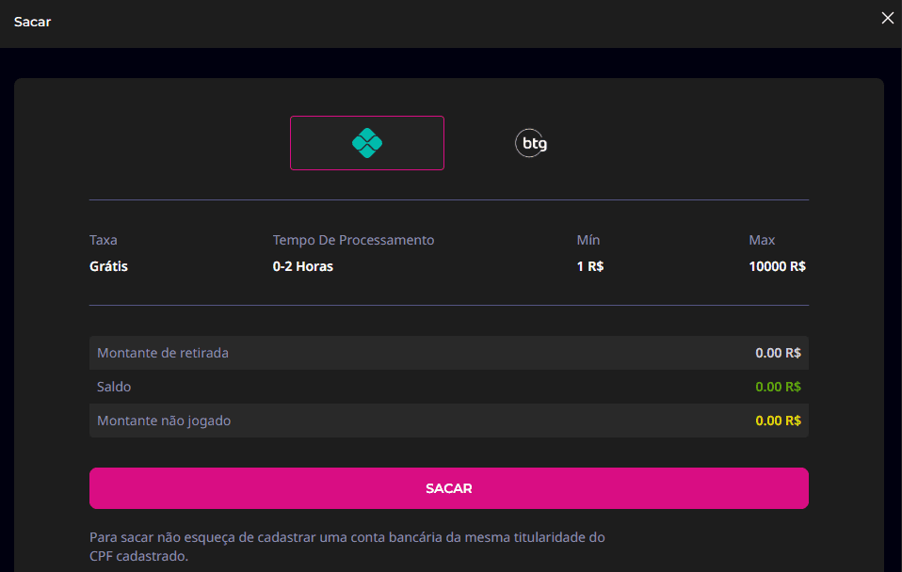Select the Pix payment method icon
The width and height of the screenshot is (902, 572).
[x=367, y=143]
